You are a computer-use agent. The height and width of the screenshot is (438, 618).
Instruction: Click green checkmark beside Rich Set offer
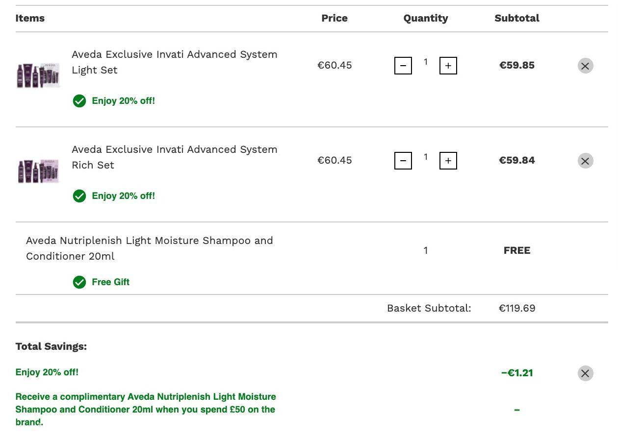79,196
